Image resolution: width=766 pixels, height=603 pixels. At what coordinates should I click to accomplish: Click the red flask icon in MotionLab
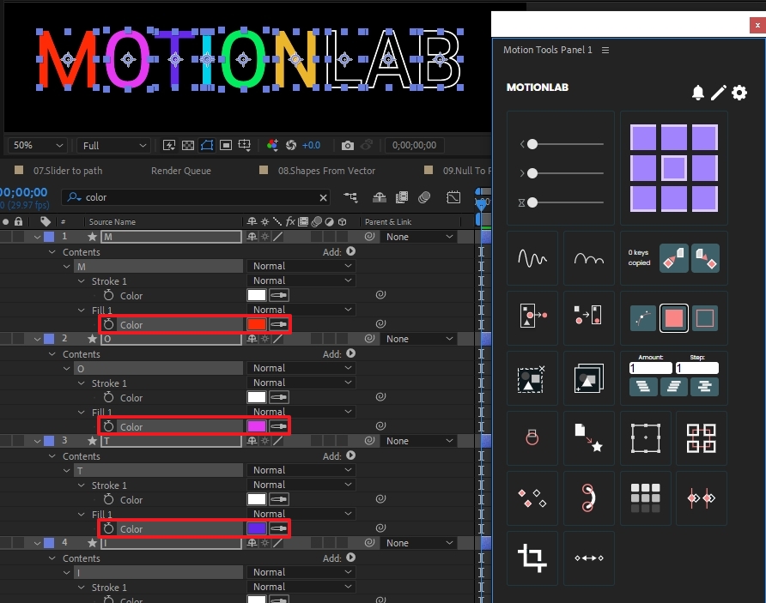point(532,437)
